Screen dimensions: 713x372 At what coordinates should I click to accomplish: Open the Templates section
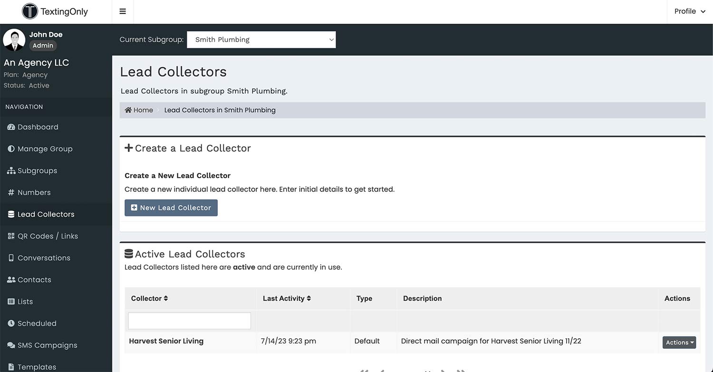coord(37,366)
